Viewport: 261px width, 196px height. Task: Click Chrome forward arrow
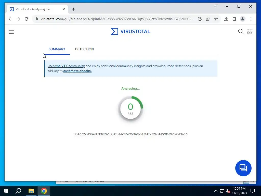pyautogui.click(x=18, y=19)
